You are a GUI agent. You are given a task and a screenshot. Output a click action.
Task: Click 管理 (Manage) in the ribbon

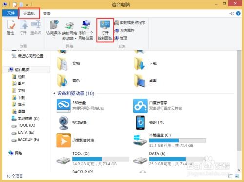(121, 38)
